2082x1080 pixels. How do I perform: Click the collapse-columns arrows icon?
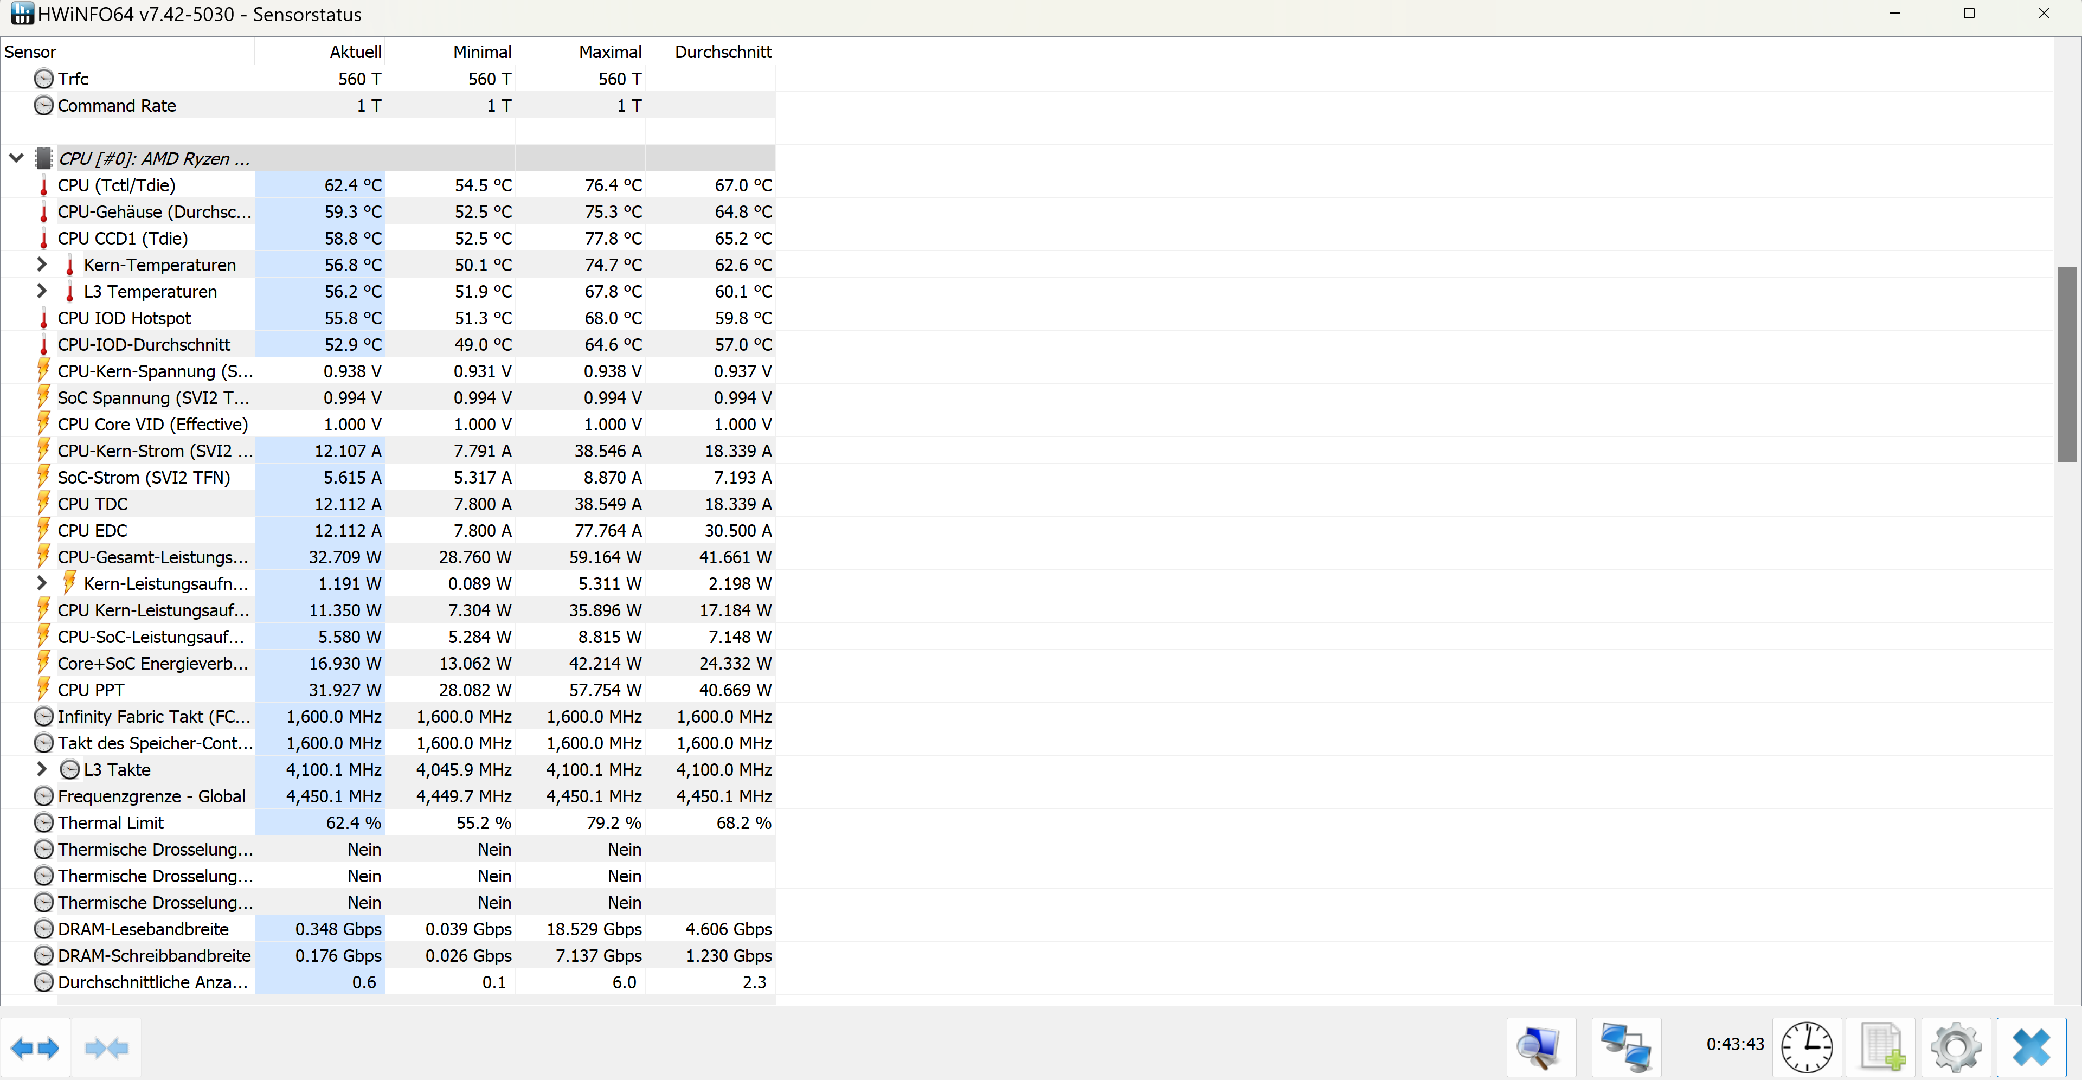tap(106, 1047)
